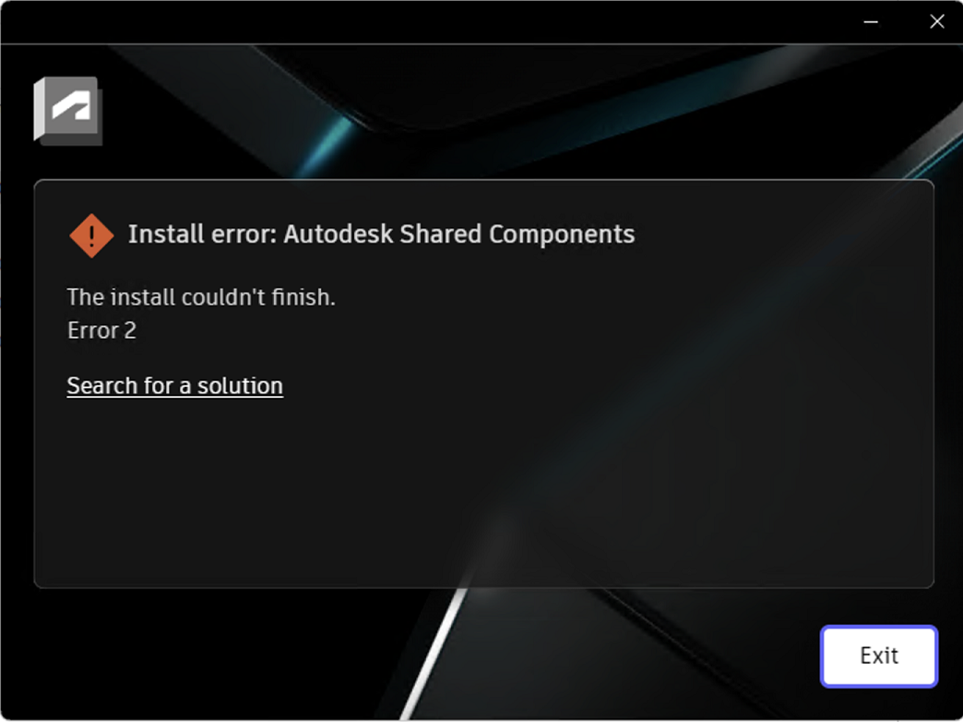Click the white Exit button

pyautogui.click(x=879, y=656)
